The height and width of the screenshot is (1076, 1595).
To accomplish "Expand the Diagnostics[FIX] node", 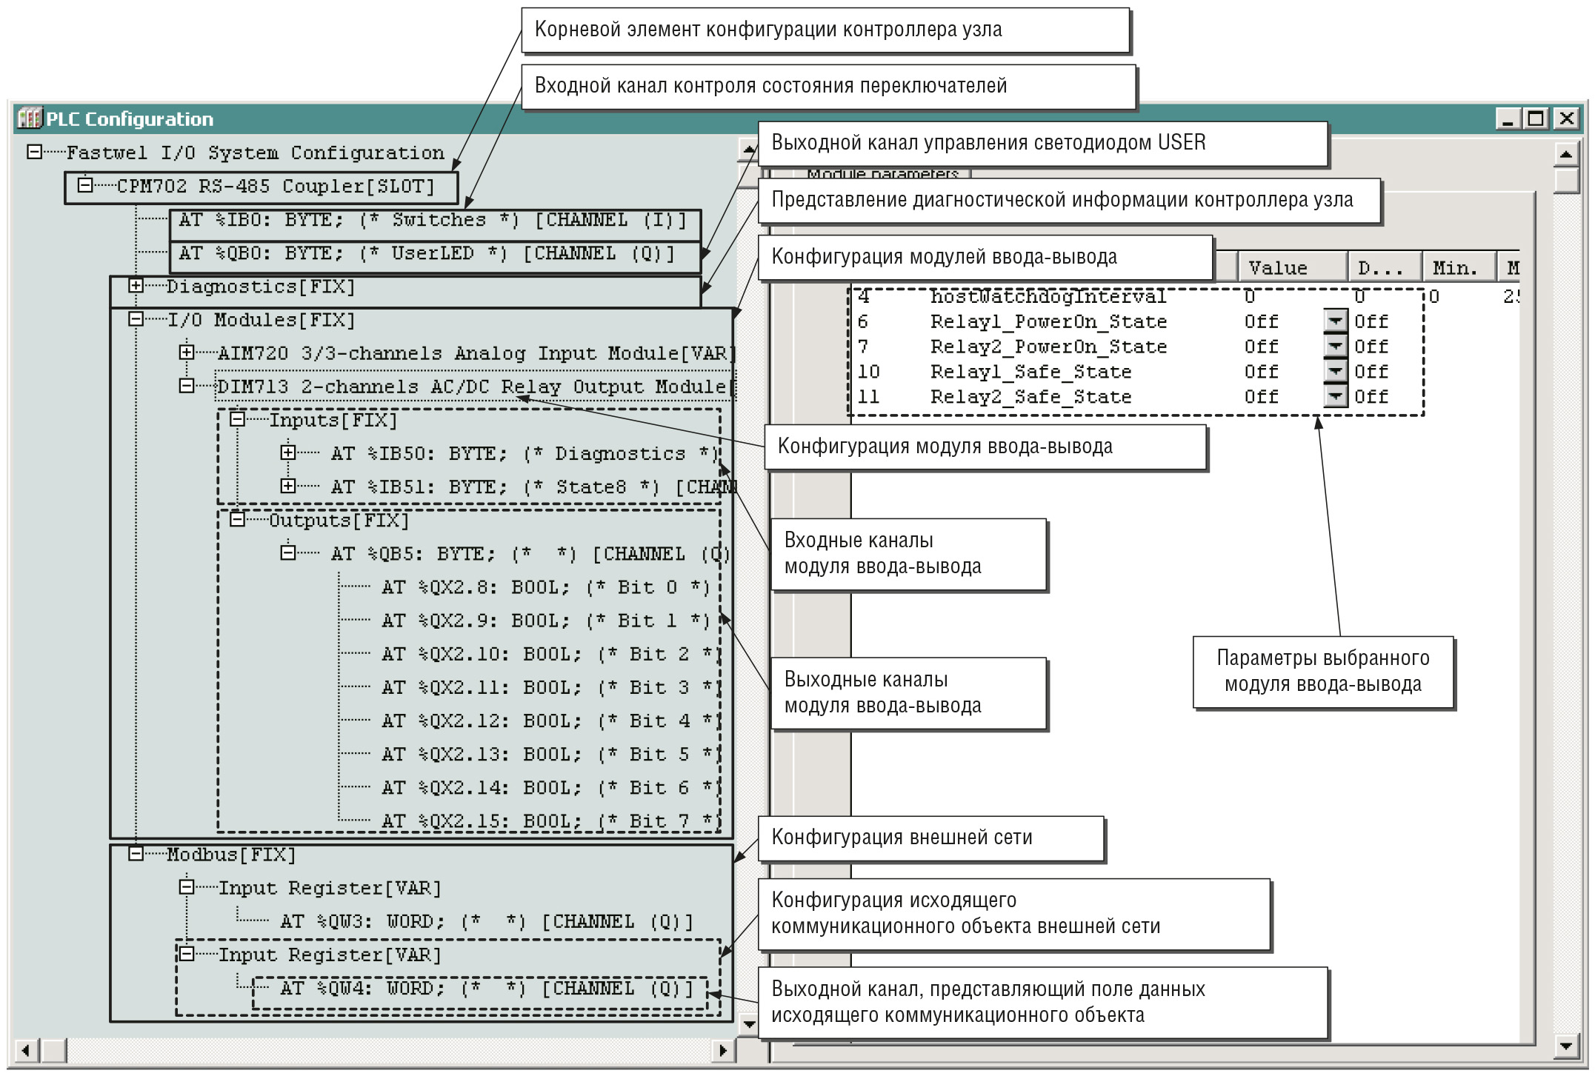I will click(x=136, y=286).
